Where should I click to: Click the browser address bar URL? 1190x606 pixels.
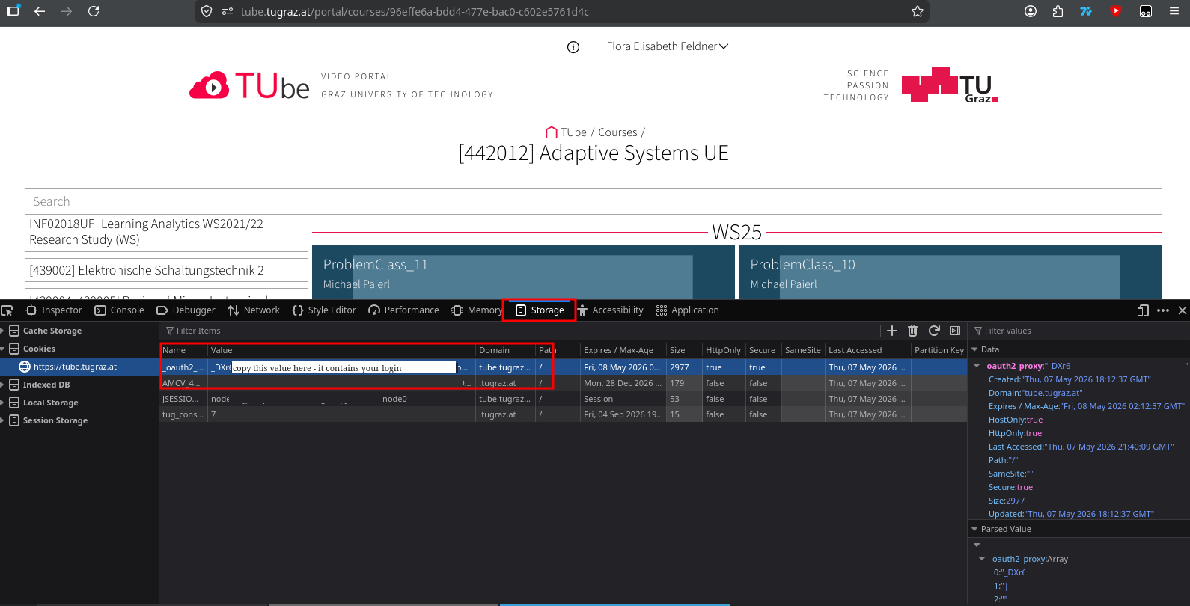[415, 12]
